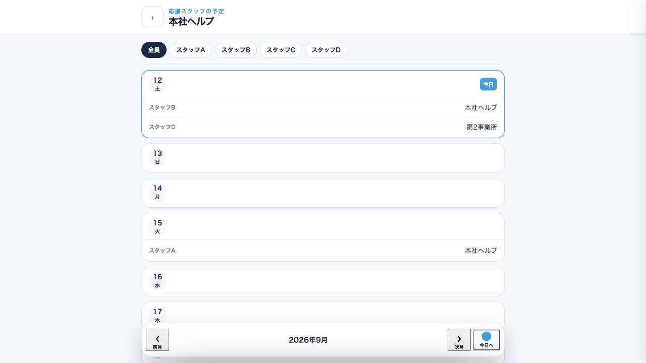
Task: Filter schedule by スタッフD chip
Action: tap(326, 50)
